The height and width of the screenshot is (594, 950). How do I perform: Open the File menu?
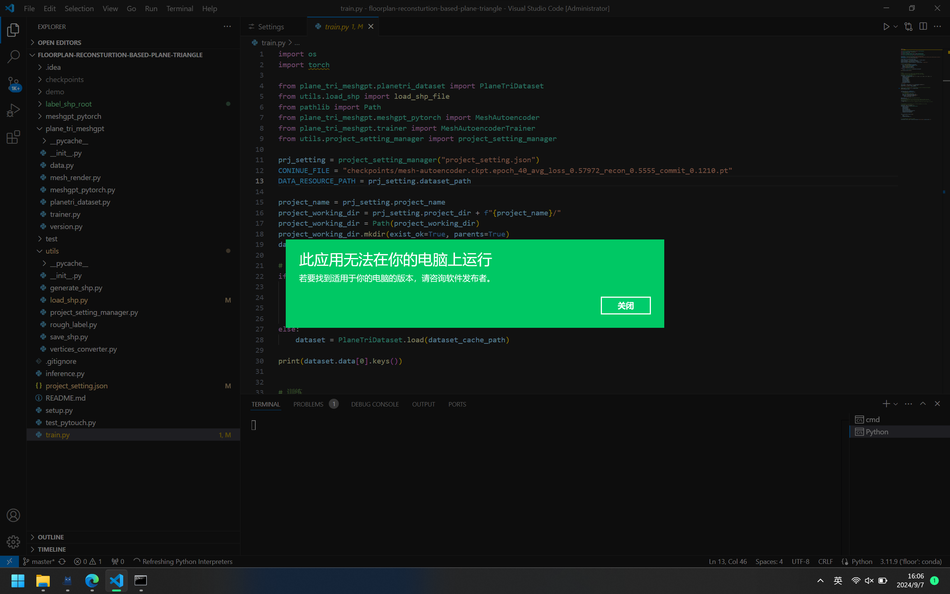[x=29, y=8]
